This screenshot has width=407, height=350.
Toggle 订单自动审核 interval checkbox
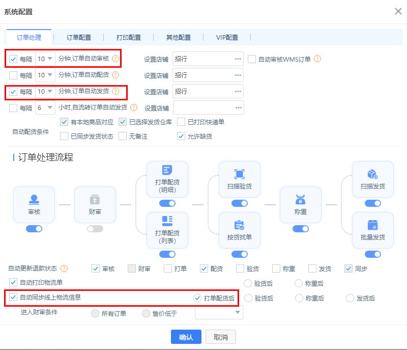[x=13, y=59]
